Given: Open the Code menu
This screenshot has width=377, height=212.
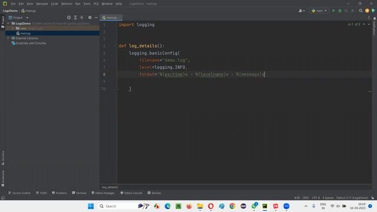Looking at the screenshot, I should click(55, 4).
